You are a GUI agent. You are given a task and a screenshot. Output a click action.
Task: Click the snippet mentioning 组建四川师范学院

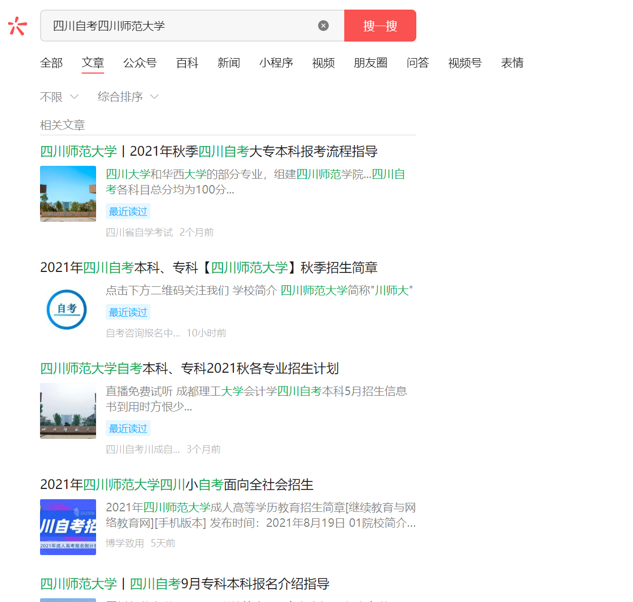point(256,182)
